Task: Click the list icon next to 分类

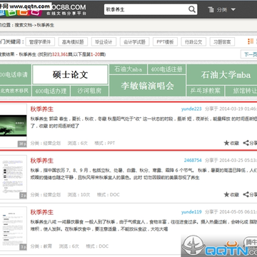Action: pos(211,10)
